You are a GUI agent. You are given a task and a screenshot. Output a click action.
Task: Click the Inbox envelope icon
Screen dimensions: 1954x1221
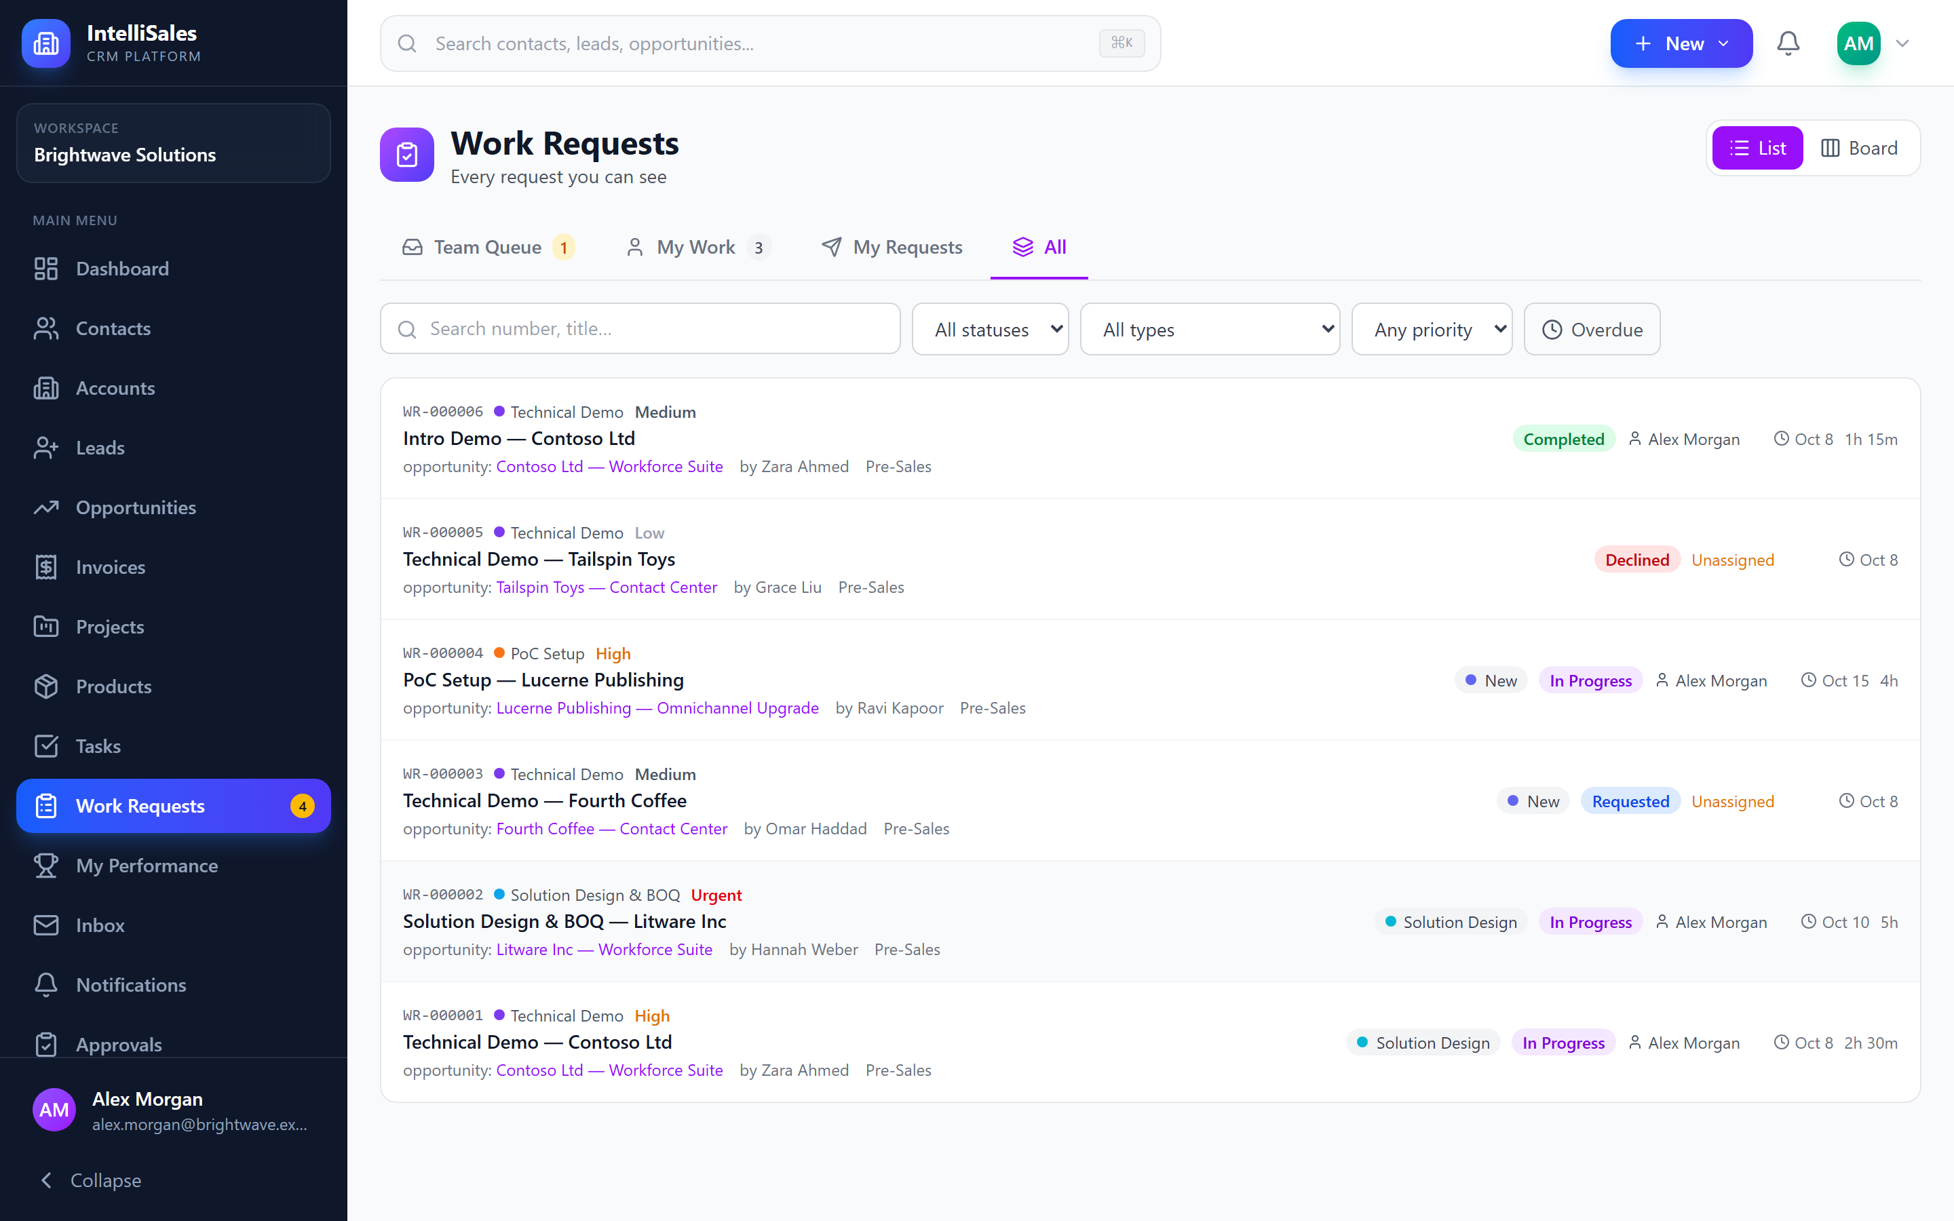46,925
